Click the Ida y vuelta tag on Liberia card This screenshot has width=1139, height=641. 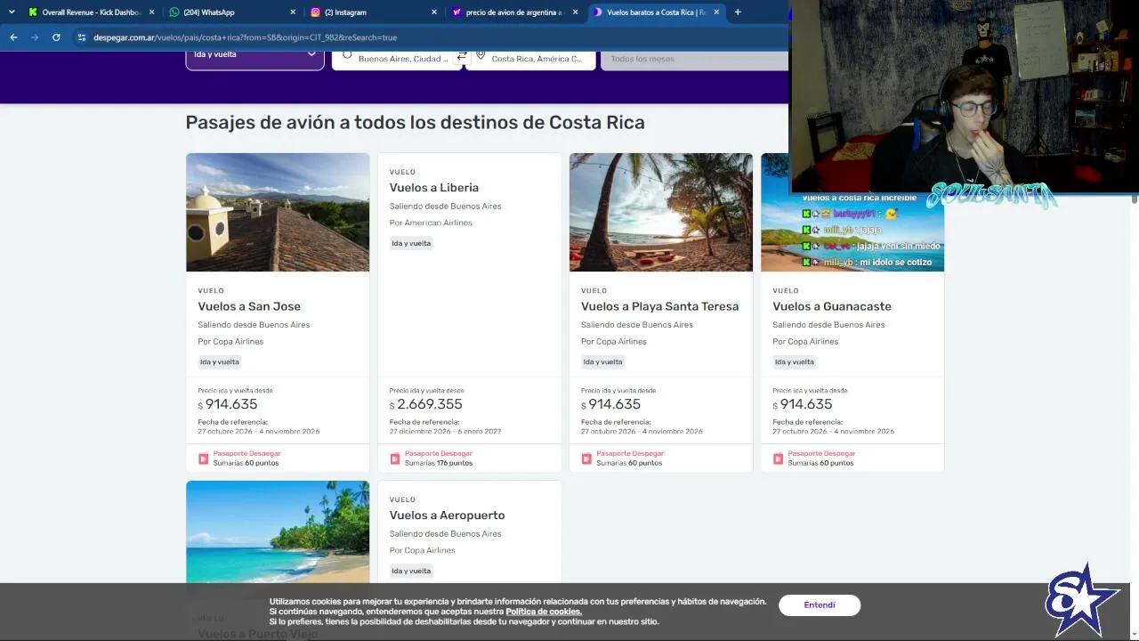(411, 243)
